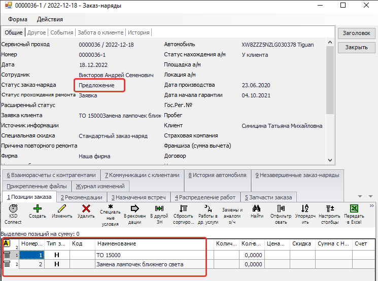Open the История автомобиля tab
Screen dimensions: 378x281
tap(217, 175)
